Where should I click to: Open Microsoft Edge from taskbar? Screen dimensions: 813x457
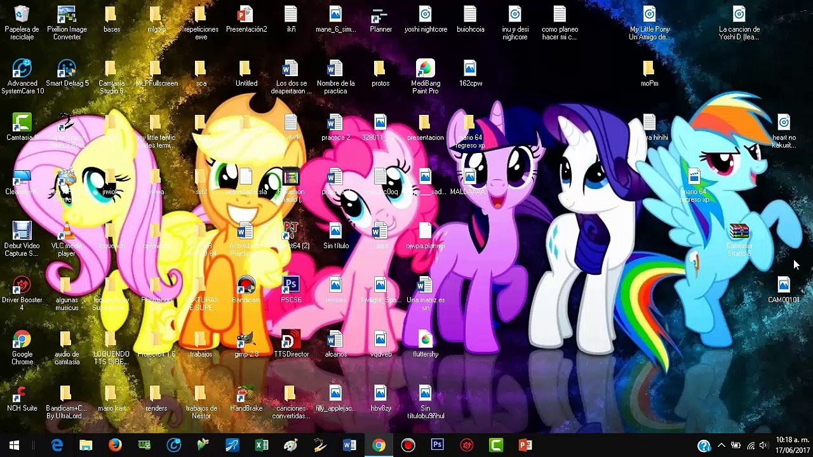point(57,445)
